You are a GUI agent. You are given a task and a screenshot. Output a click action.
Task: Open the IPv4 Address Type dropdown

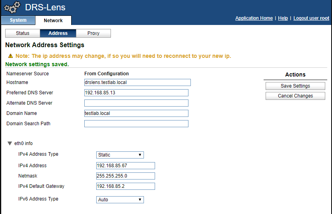tap(120, 155)
